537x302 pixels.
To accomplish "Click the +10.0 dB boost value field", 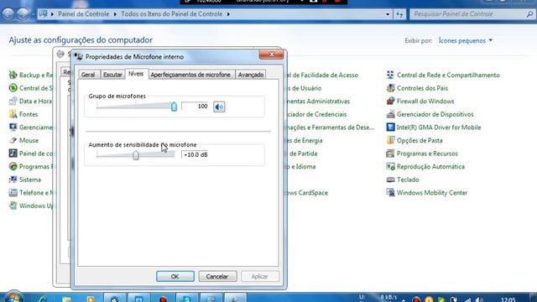I will pyautogui.click(x=196, y=154).
